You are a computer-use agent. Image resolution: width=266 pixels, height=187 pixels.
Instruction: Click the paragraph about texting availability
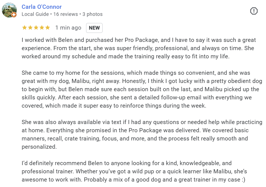point(137,134)
